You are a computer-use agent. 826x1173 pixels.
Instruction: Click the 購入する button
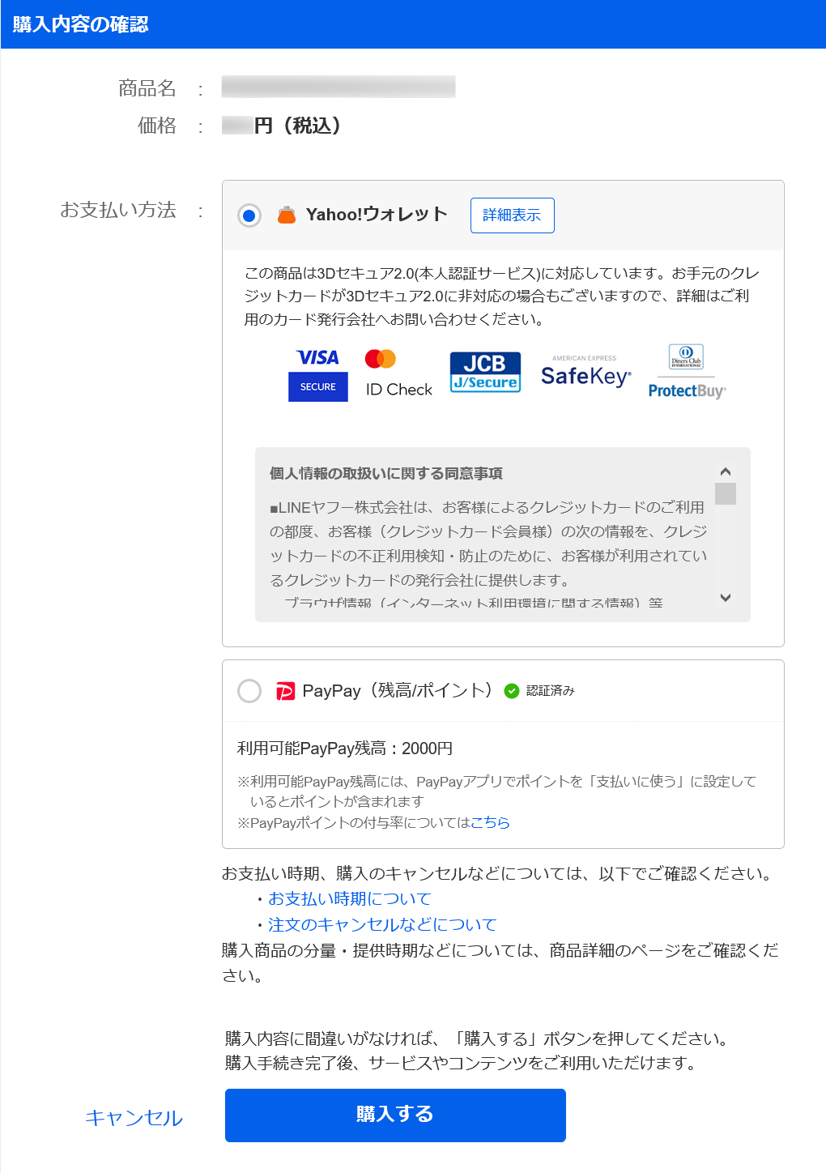pos(395,1115)
